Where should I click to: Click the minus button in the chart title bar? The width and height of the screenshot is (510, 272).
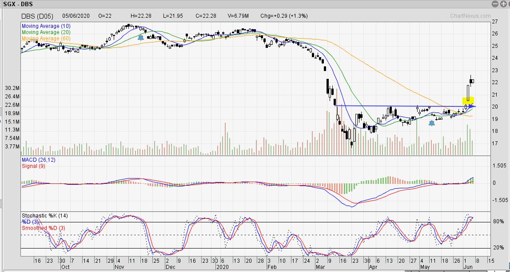495,4
